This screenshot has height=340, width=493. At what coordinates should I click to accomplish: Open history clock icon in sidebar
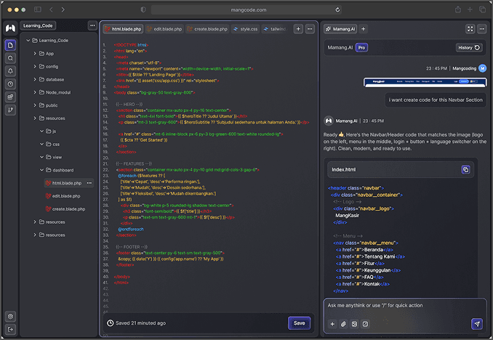click(x=10, y=84)
